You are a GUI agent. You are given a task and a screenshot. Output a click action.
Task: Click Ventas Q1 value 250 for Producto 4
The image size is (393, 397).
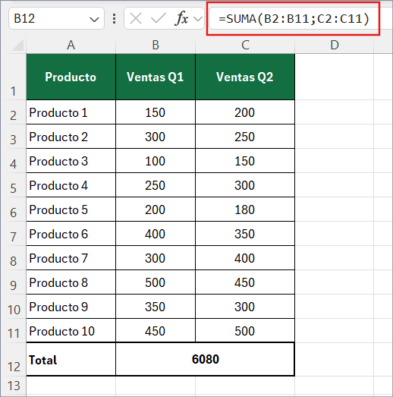point(156,185)
